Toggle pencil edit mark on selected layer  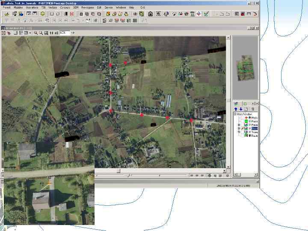tap(243, 128)
